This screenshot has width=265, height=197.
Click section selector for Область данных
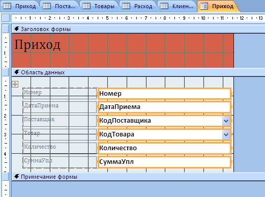pos(6,72)
